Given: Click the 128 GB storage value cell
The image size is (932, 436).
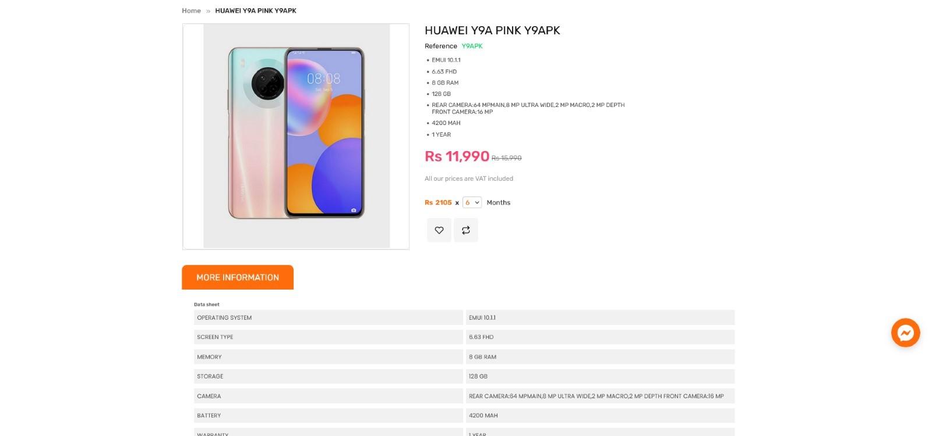Looking at the screenshot, I should coord(600,376).
